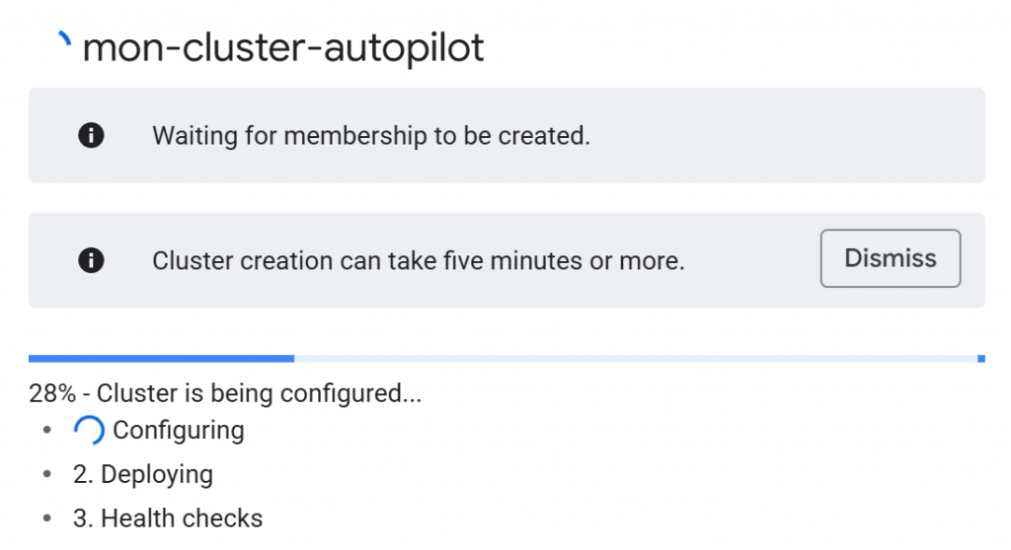The image size is (1011, 550).
Task: Click the info icon for membership message
Action: 91,135
